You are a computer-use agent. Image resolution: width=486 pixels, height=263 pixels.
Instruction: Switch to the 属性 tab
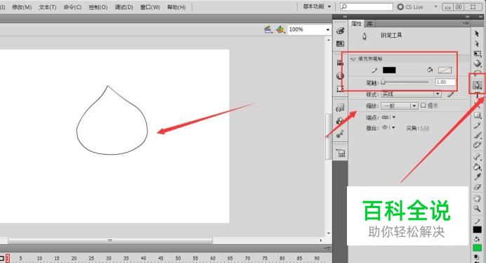[357, 24]
